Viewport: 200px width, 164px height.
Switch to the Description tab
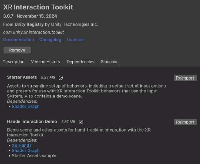[13, 62]
